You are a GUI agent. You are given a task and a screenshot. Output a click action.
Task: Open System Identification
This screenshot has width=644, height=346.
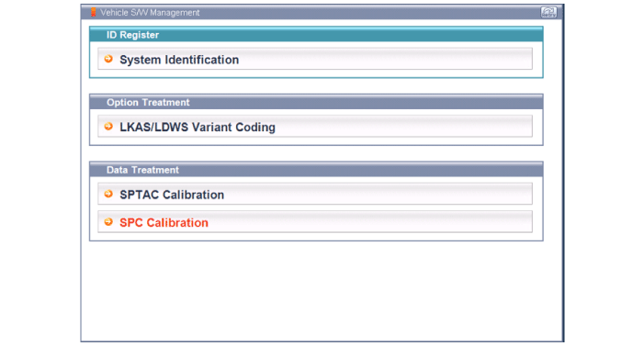pos(315,59)
